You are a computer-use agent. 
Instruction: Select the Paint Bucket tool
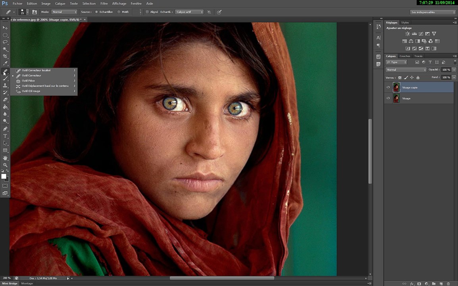click(5, 107)
